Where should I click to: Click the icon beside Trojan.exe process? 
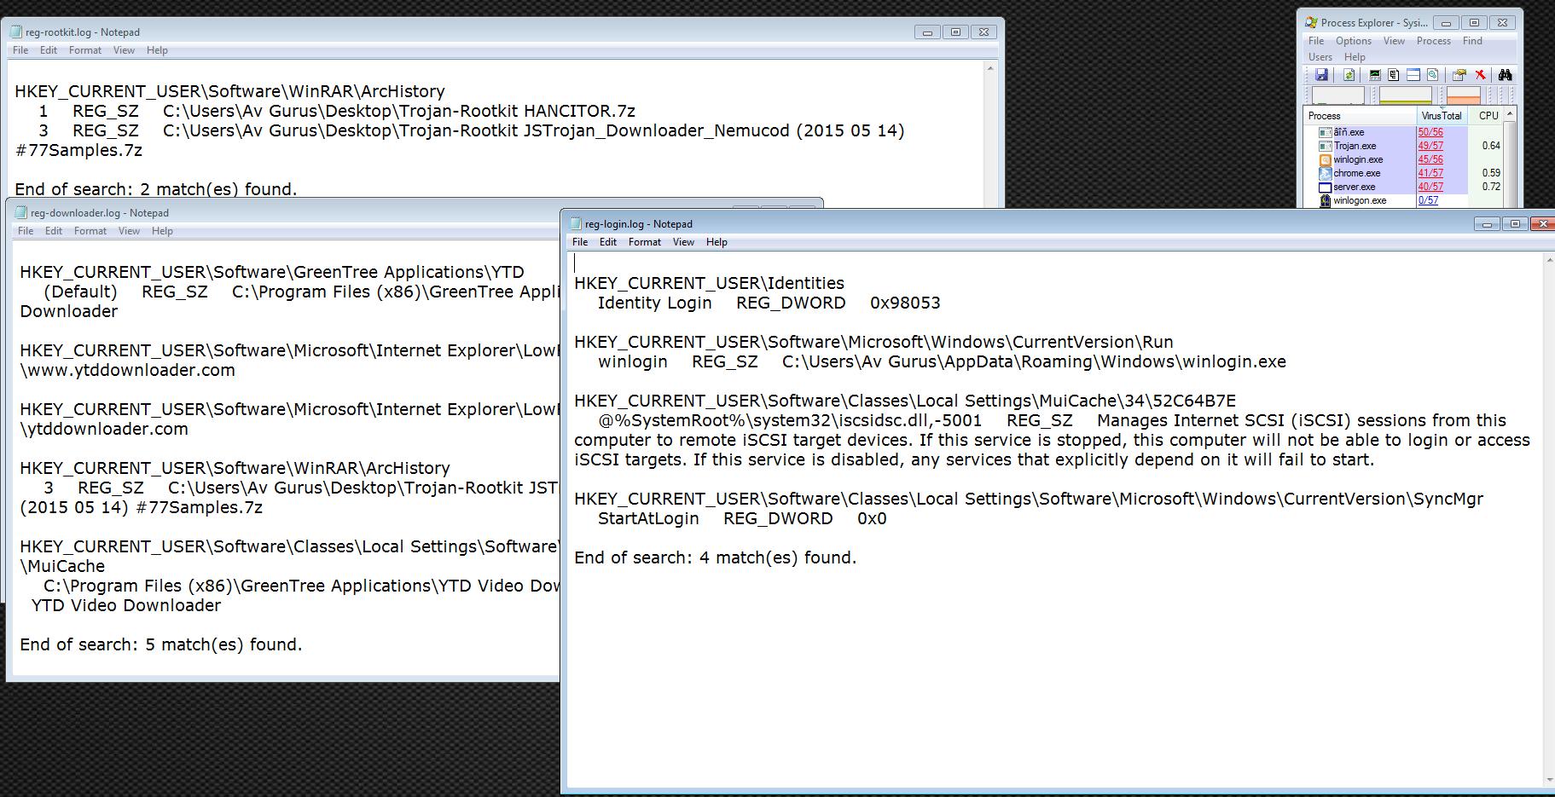[1326, 146]
